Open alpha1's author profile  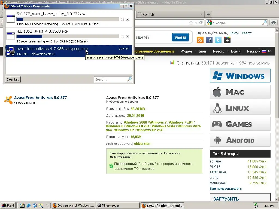click(215, 177)
